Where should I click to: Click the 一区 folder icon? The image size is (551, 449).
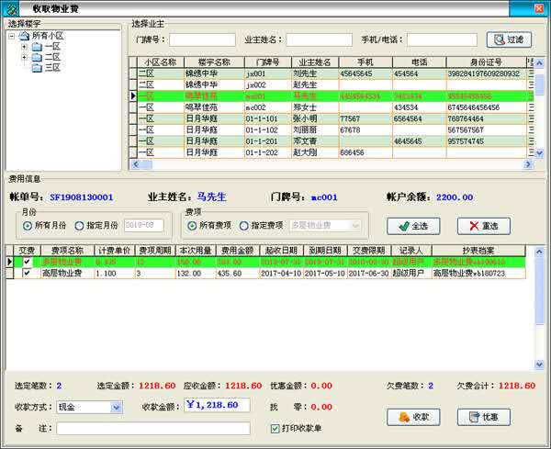(37, 47)
